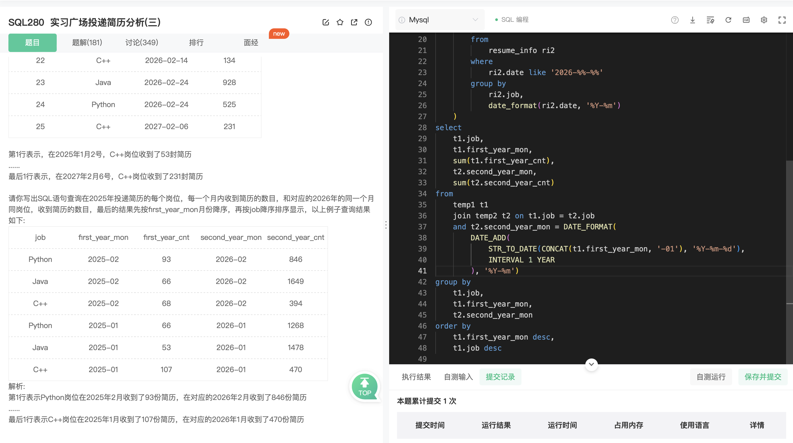
Task: Click the download code icon
Action: (692, 20)
